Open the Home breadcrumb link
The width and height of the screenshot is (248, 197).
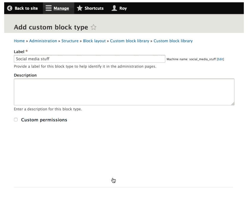point(19,41)
